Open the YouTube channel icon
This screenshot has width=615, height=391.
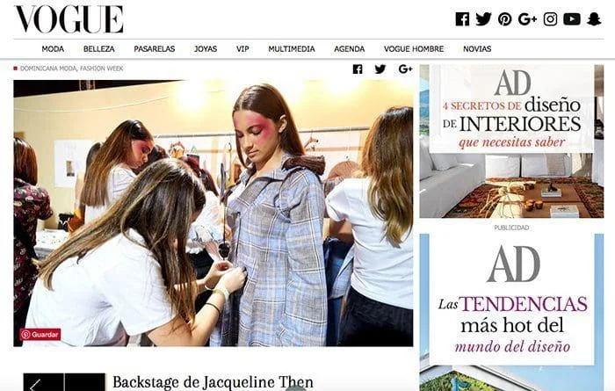click(x=572, y=18)
